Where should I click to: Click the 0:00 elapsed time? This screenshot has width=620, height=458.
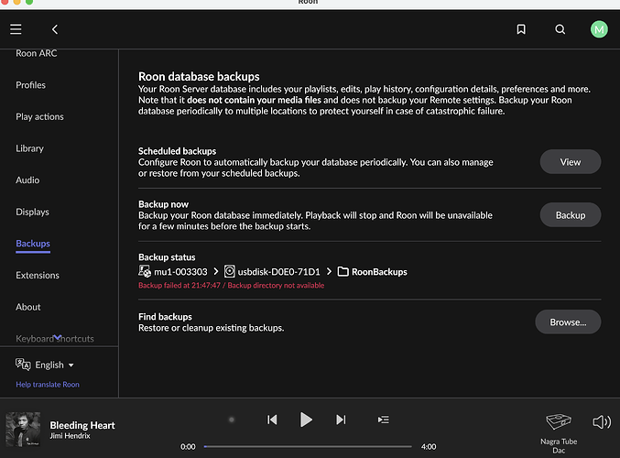point(188,447)
